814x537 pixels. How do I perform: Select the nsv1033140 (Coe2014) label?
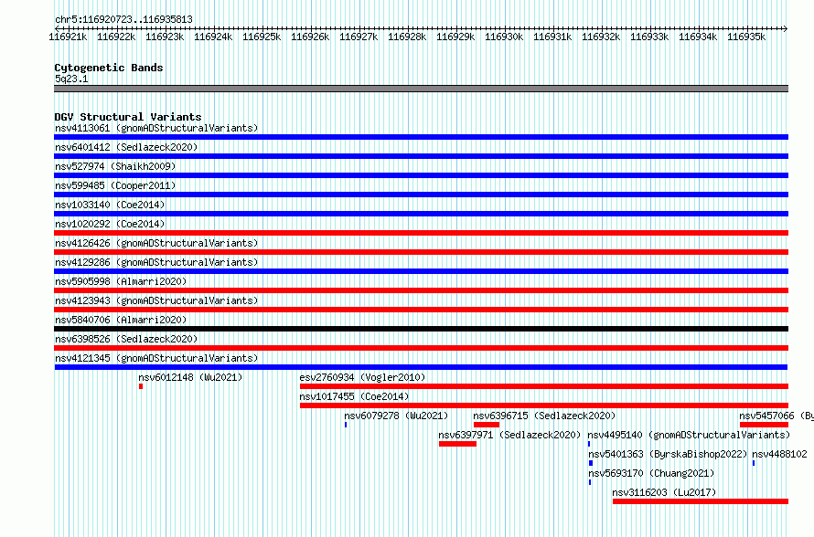[x=110, y=205]
